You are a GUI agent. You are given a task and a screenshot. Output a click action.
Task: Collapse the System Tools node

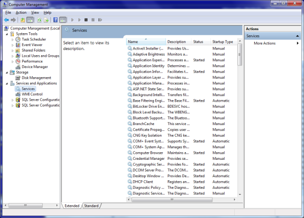(7, 34)
